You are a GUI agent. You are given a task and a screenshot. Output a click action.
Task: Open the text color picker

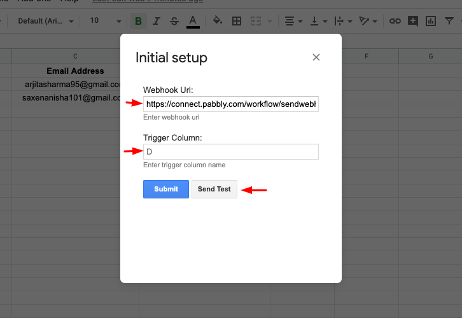coord(193,21)
